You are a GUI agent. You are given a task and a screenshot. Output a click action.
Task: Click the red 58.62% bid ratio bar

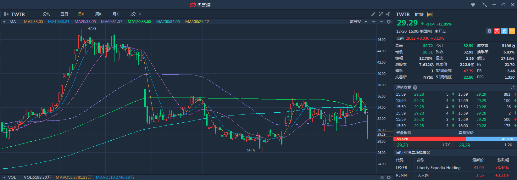429,139
